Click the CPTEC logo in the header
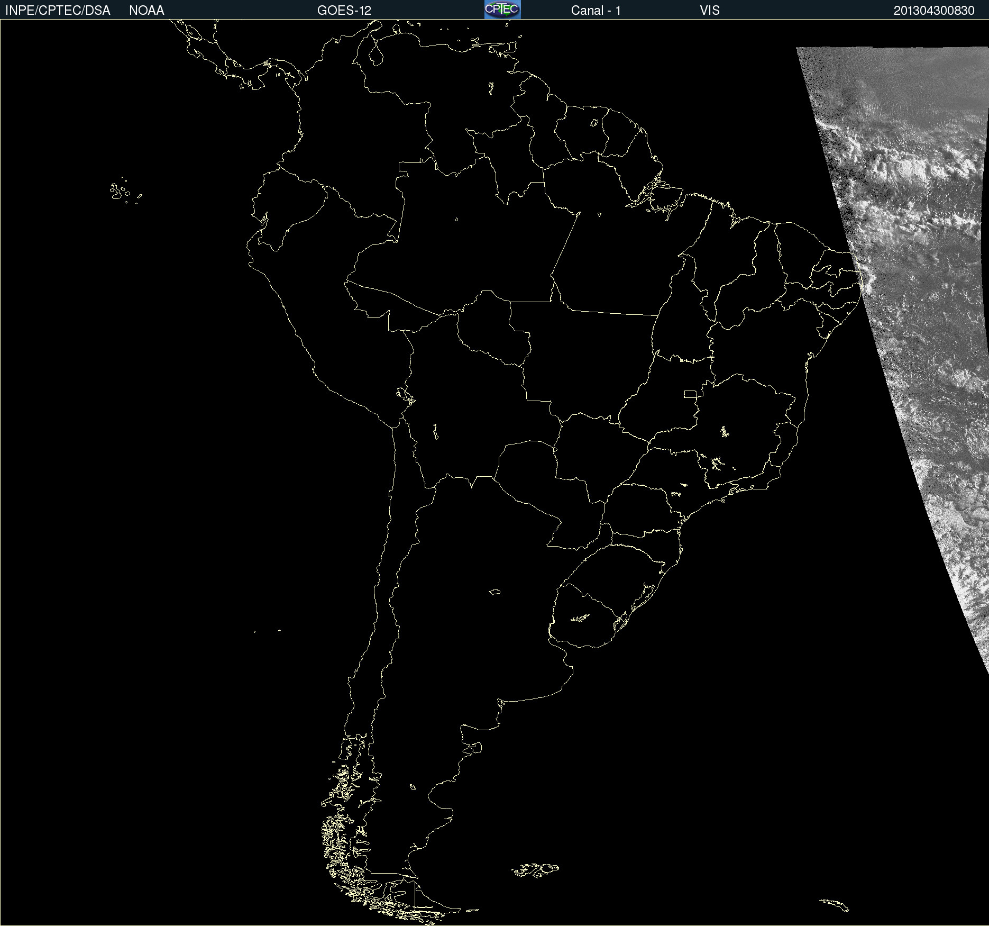The width and height of the screenshot is (989, 926). pyautogui.click(x=502, y=10)
